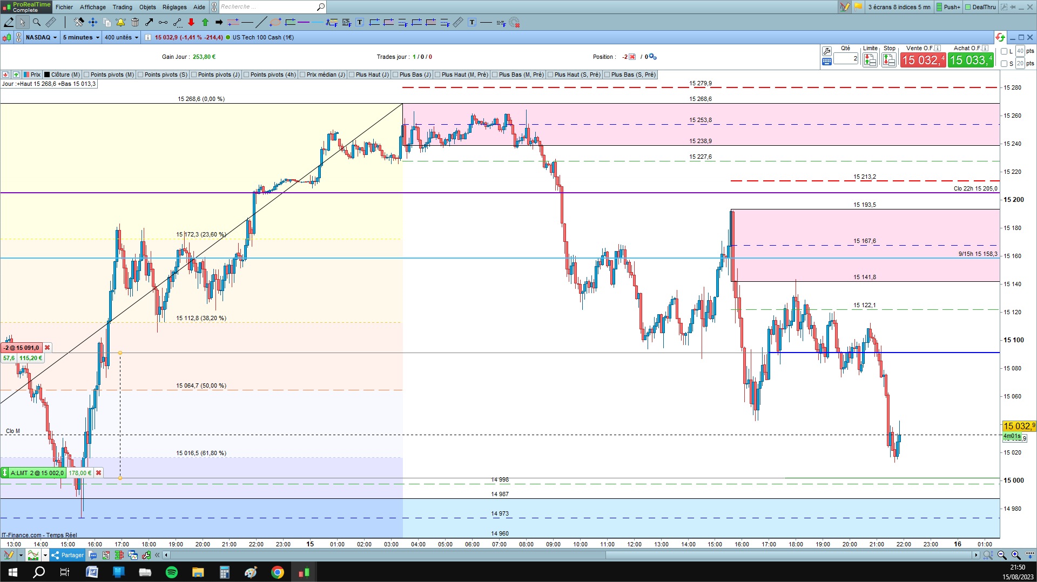Click the Qté quantity input field

846,58
